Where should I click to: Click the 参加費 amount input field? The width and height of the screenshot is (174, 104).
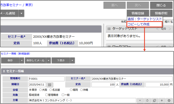(157, 85)
